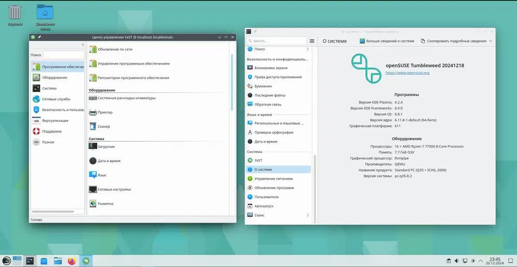Open the clipboard tray icon
Image resolution: width=517 pixels, height=267 pixels.
click(448, 261)
